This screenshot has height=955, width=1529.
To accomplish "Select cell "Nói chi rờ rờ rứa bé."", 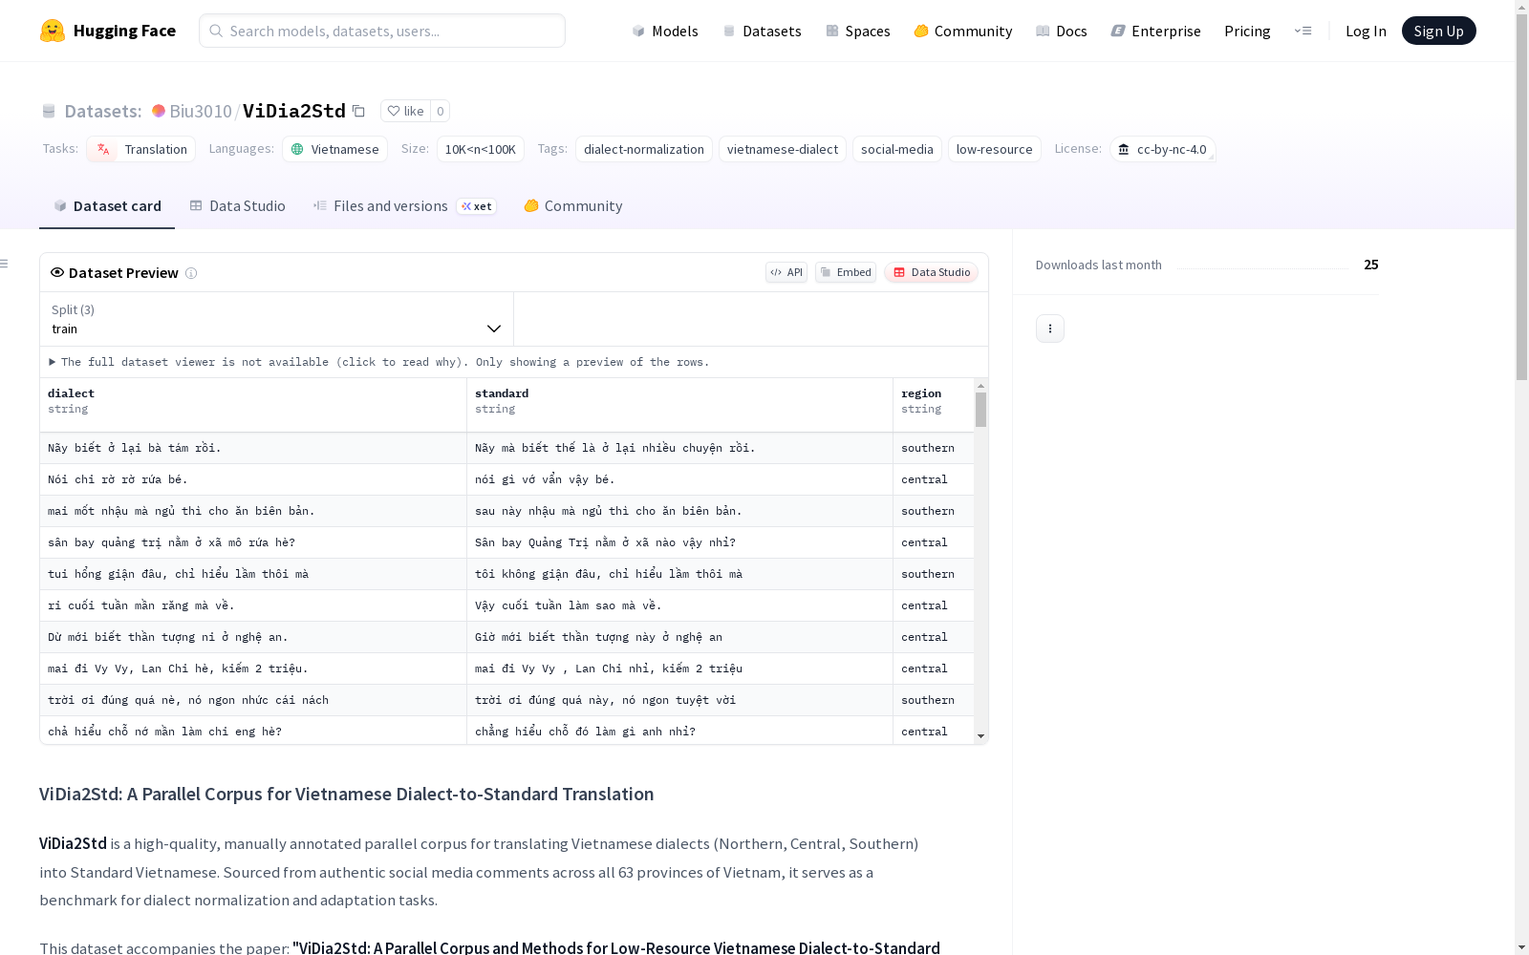I will [x=253, y=479].
